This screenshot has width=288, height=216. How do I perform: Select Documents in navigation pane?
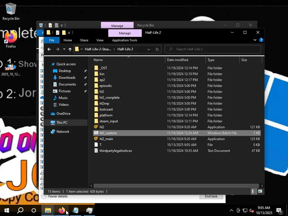pyautogui.click(x=67, y=84)
